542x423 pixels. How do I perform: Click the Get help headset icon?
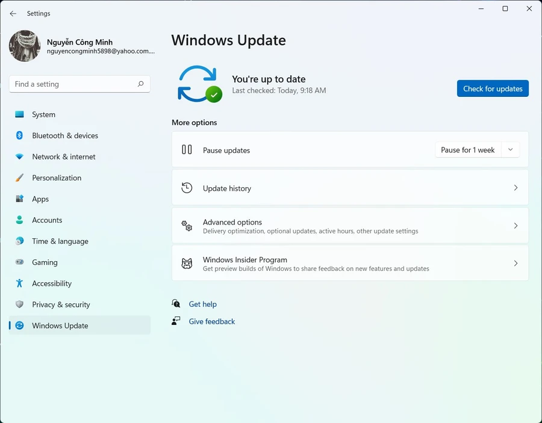click(x=176, y=303)
